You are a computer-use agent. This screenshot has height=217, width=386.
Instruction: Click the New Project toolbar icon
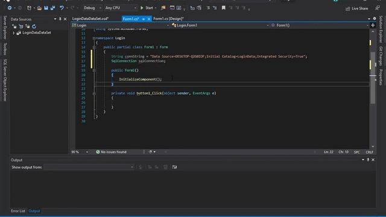click(x=29, y=8)
